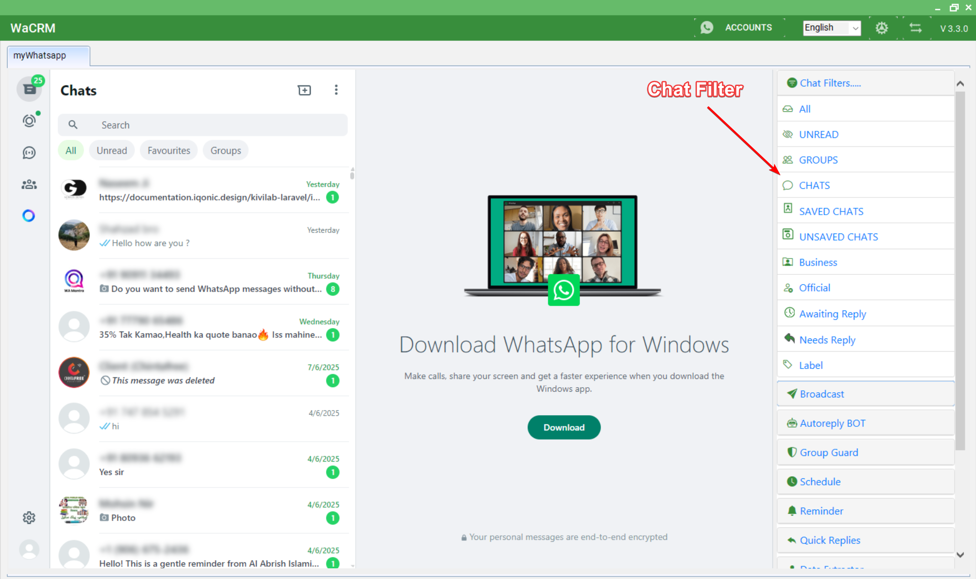Select the UNSAVED CHATS filter
The image size is (976, 579).
click(838, 237)
